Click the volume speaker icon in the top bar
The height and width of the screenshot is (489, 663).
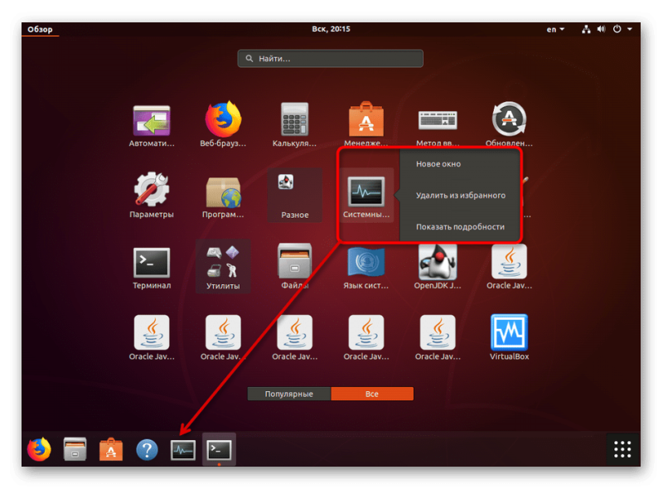[x=601, y=29]
